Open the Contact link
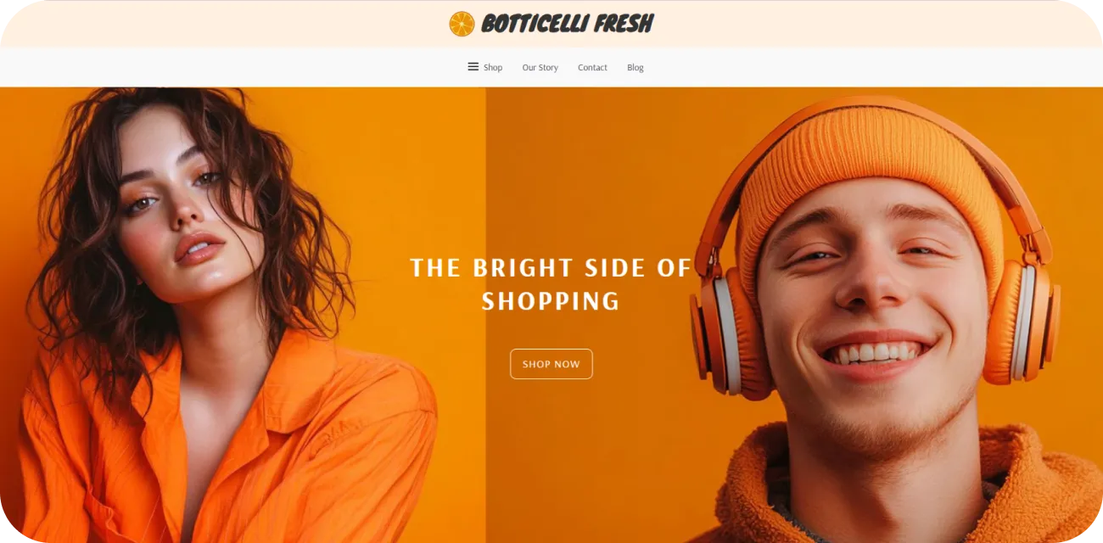The height and width of the screenshot is (543, 1103). pos(592,68)
